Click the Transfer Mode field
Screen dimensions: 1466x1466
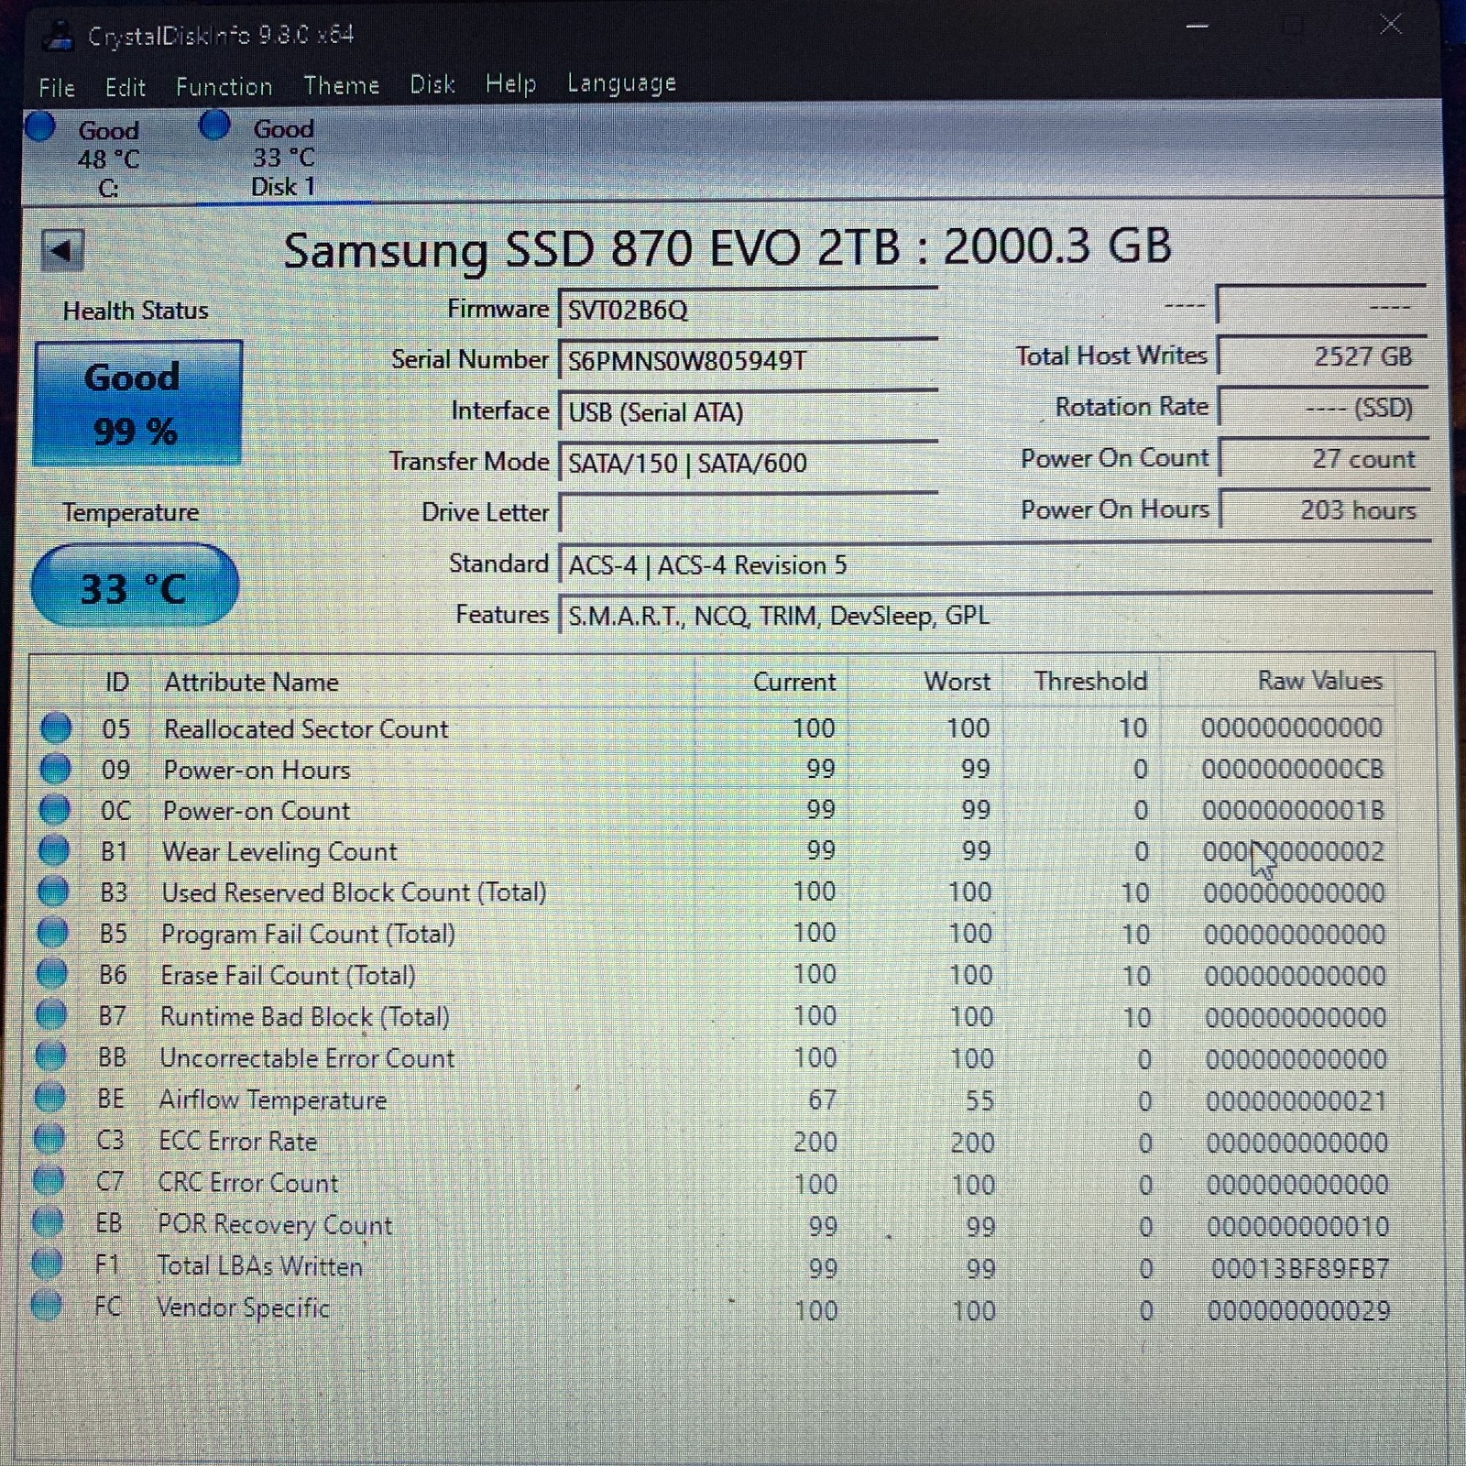[x=748, y=463]
